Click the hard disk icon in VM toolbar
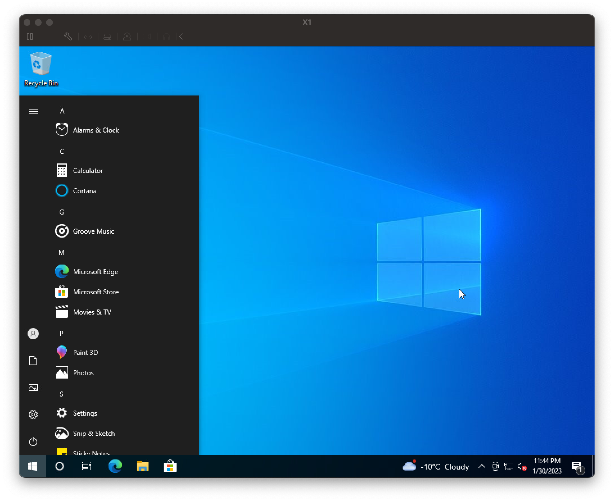This screenshot has height=501, width=614. (x=107, y=37)
